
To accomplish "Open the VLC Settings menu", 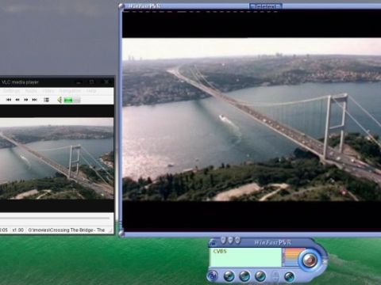I will click(11, 91).
